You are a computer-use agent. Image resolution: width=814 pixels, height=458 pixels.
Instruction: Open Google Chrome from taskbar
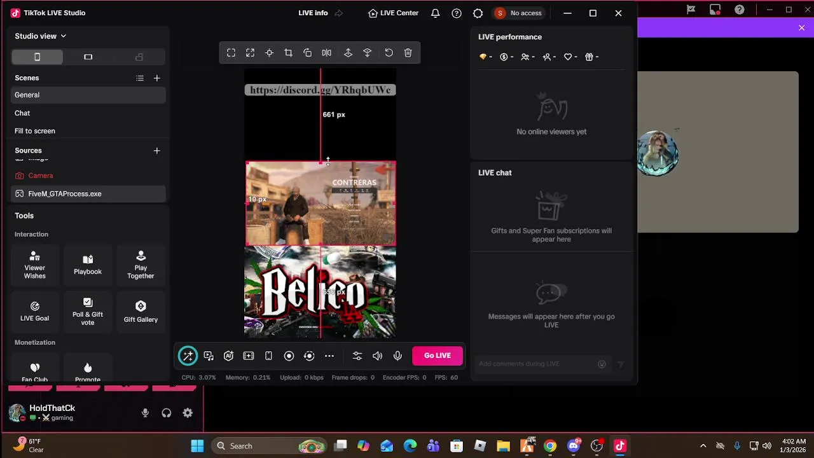(550, 446)
